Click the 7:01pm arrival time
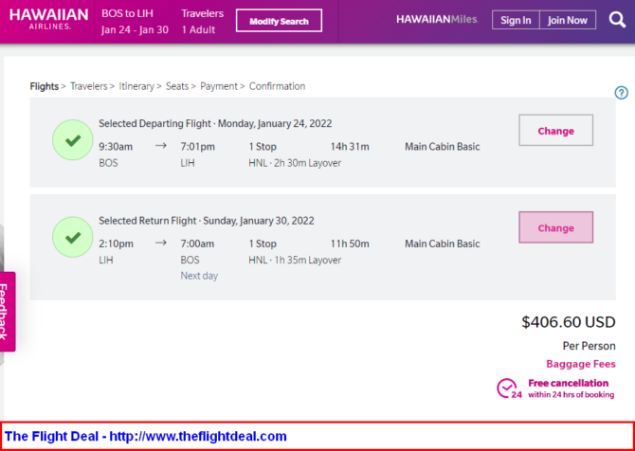Image resolution: width=635 pixels, height=451 pixels. click(198, 147)
